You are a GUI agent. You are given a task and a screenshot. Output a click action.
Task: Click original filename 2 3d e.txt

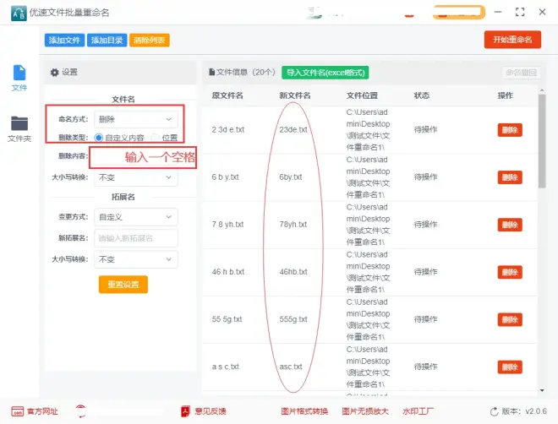pos(228,130)
